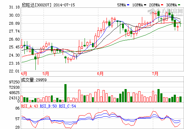Click the 20PMA red legend swatch
Viewport: 184px width, 129px height.
(162, 5)
